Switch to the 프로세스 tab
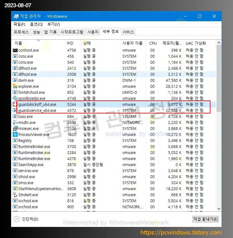233x238 pixels. click(21, 32)
